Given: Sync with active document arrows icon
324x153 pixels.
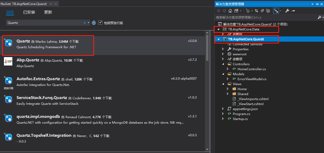Looking at the screenshot, I should tap(256, 11).
